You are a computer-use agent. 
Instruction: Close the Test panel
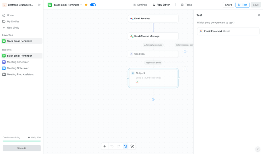pos(259,15)
